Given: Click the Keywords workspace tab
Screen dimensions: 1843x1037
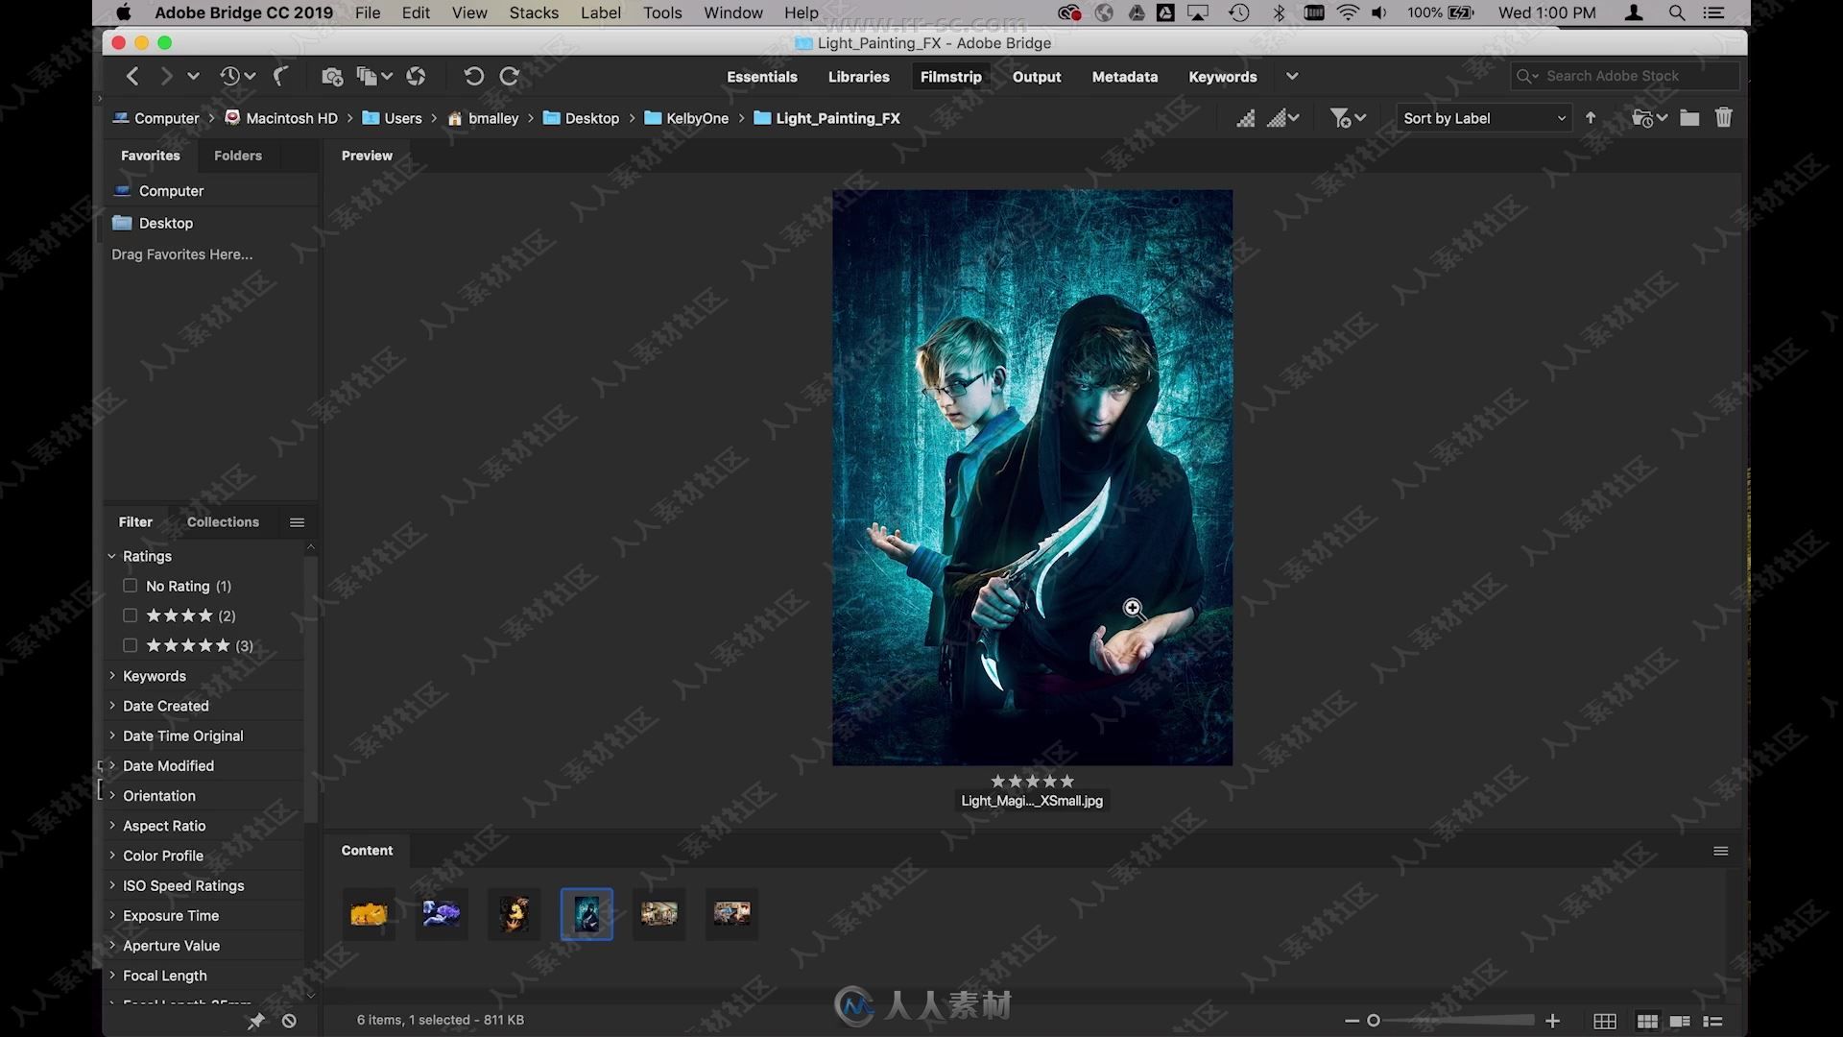Looking at the screenshot, I should [x=1222, y=76].
